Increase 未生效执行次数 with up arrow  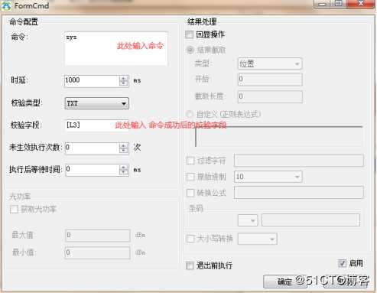point(124,145)
